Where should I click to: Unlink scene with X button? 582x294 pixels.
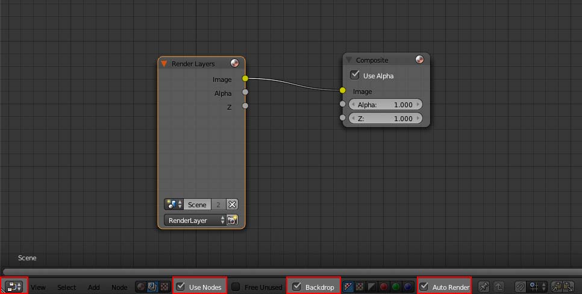point(232,204)
